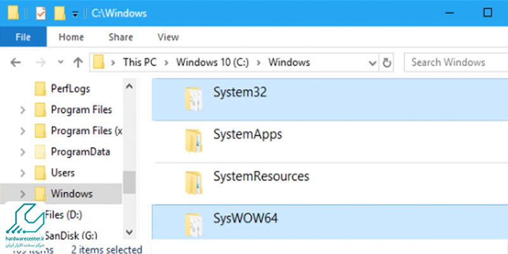Select the SysWOW64 folder name
Image resolution: width=508 pixels, height=254 pixels.
click(245, 218)
